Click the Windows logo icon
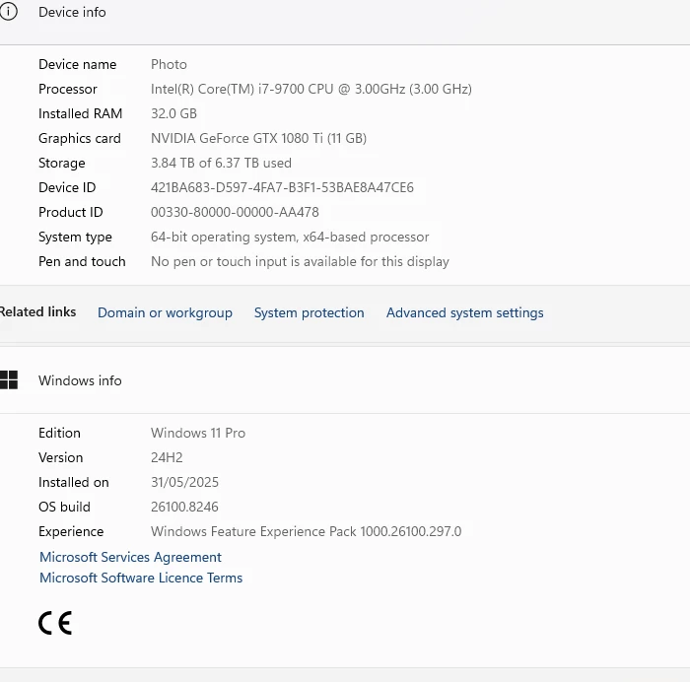 (x=8, y=380)
